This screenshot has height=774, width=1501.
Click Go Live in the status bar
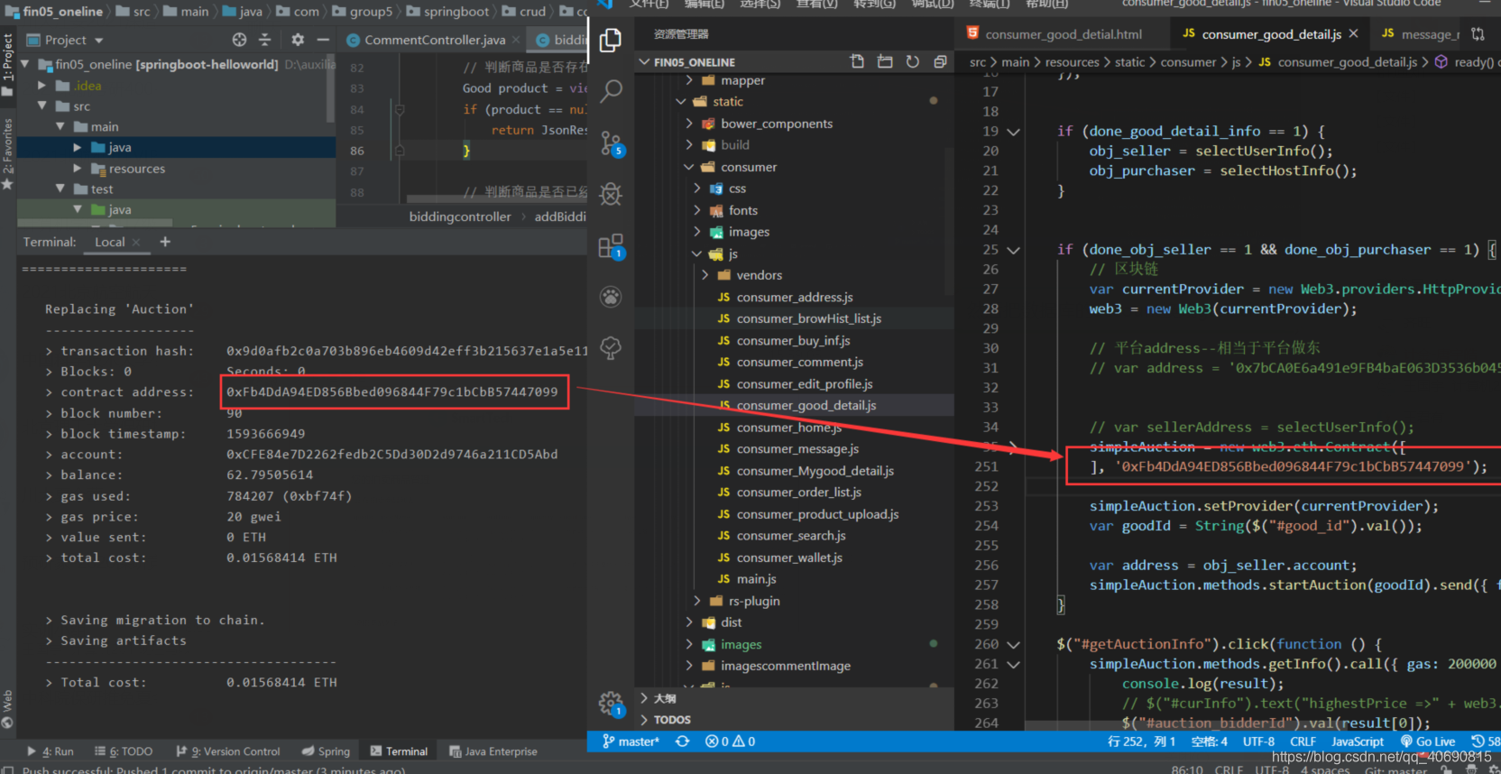[1428, 742]
